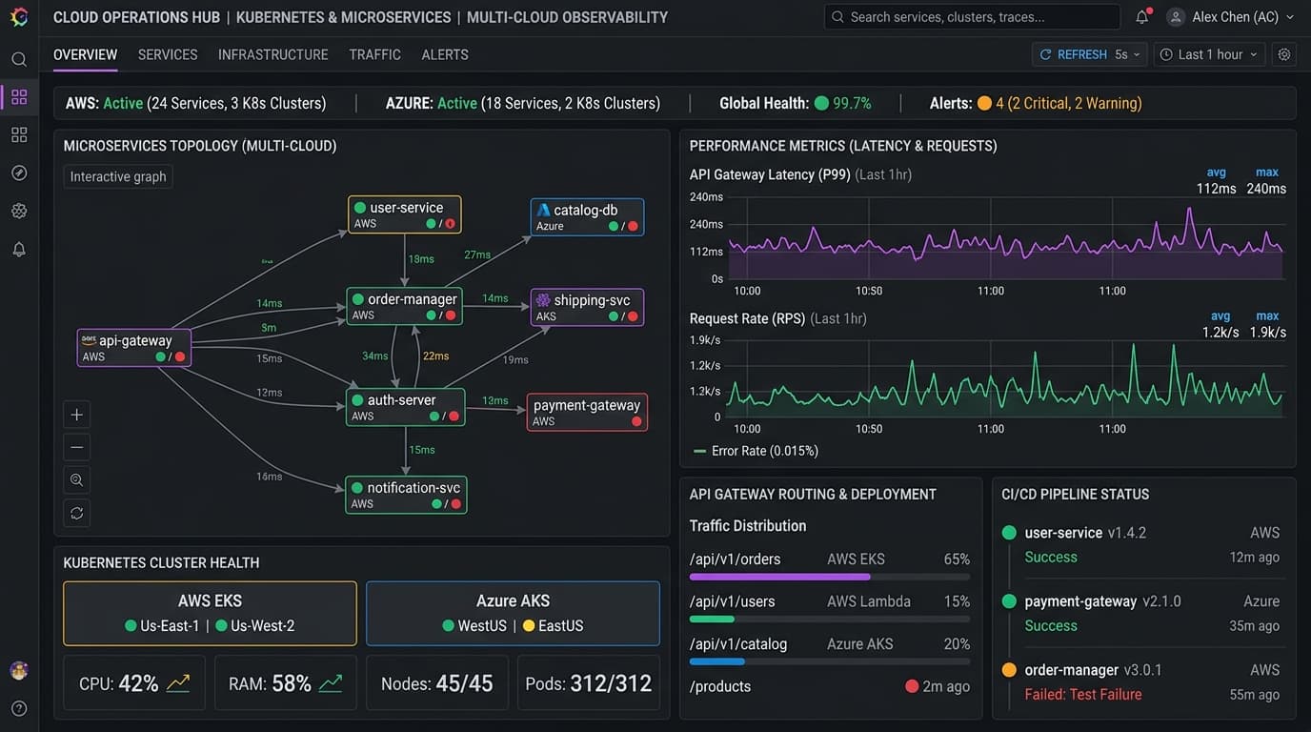1311x732 pixels.
Task: Select the catalog-db Azure node
Action: point(587,217)
